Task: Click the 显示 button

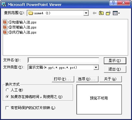Action: pyautogui.click(x=115, y=61)
